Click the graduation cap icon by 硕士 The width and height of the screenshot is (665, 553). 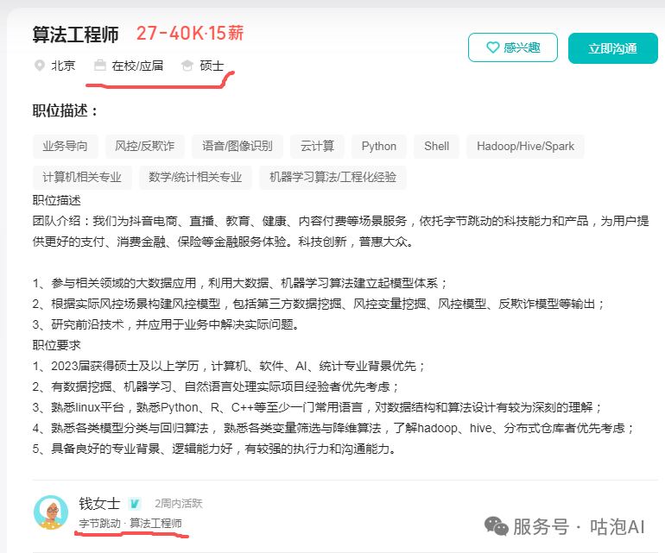(187, 66)
